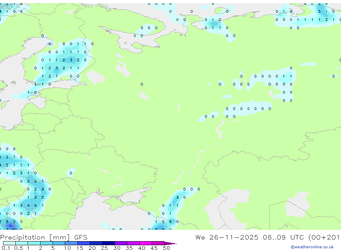Image resolution: width=341 pixels, height=250 pixels.
Task: Click the 20–25 mm dark blue legend swatch
Action: 96,243
